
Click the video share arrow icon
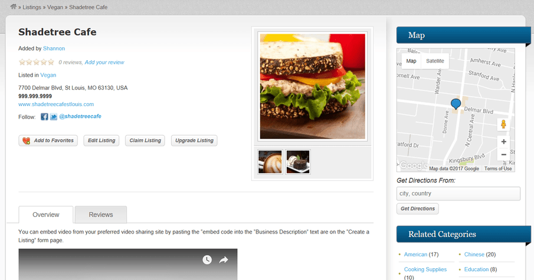pos(224,260)
